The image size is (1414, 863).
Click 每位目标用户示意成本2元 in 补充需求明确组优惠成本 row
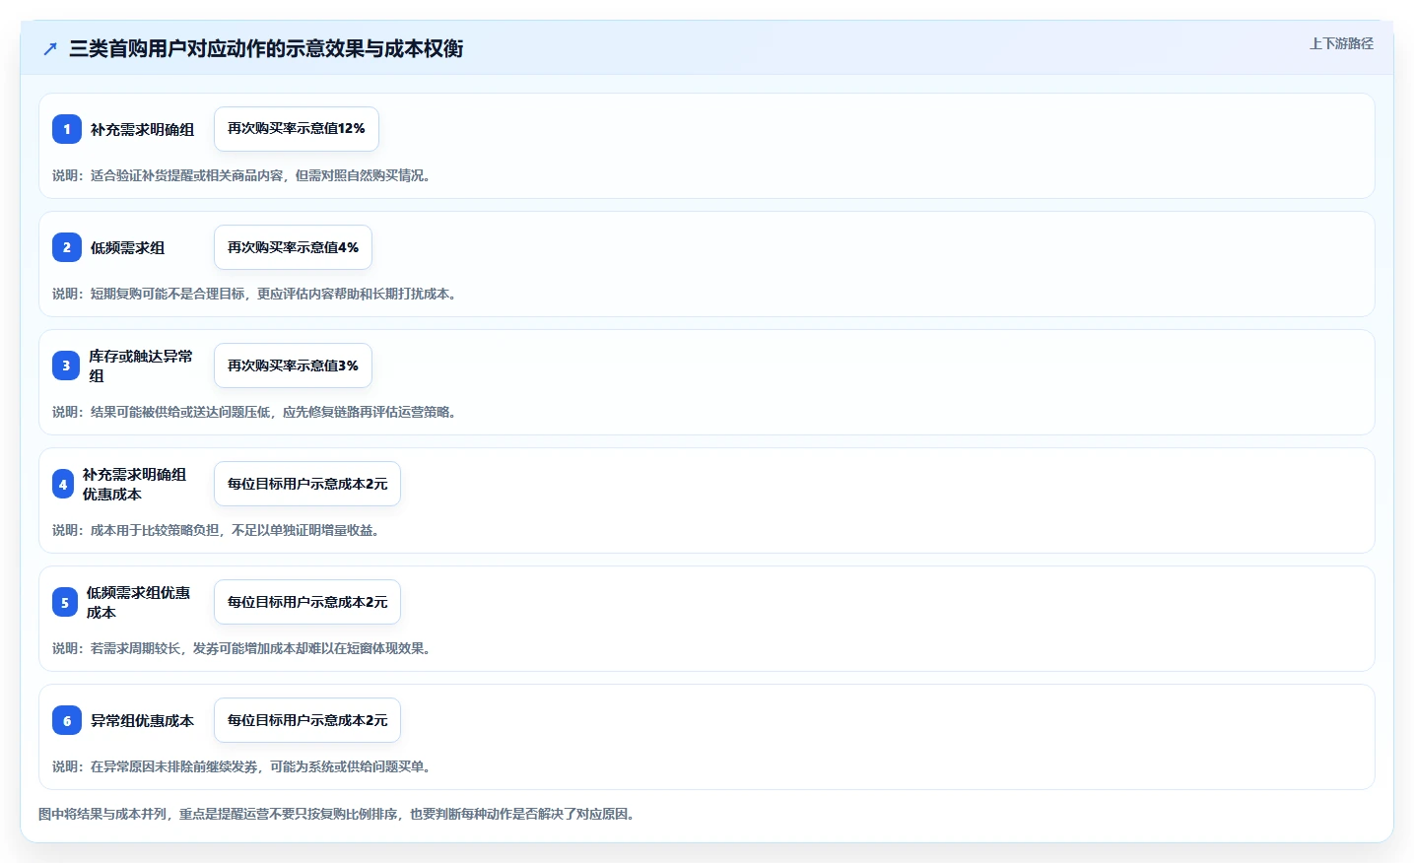point(307,484)
